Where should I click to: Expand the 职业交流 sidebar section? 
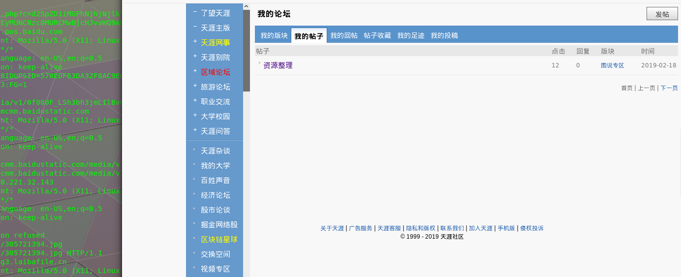[x=195, y=101]
